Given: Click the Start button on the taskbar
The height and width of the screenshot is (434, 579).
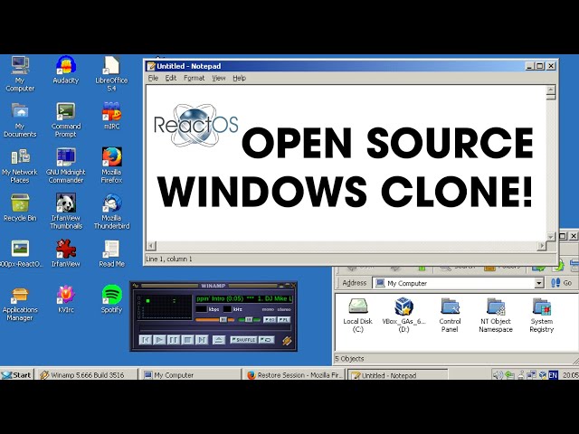Looking at the screenshot, I should (16, 375).
